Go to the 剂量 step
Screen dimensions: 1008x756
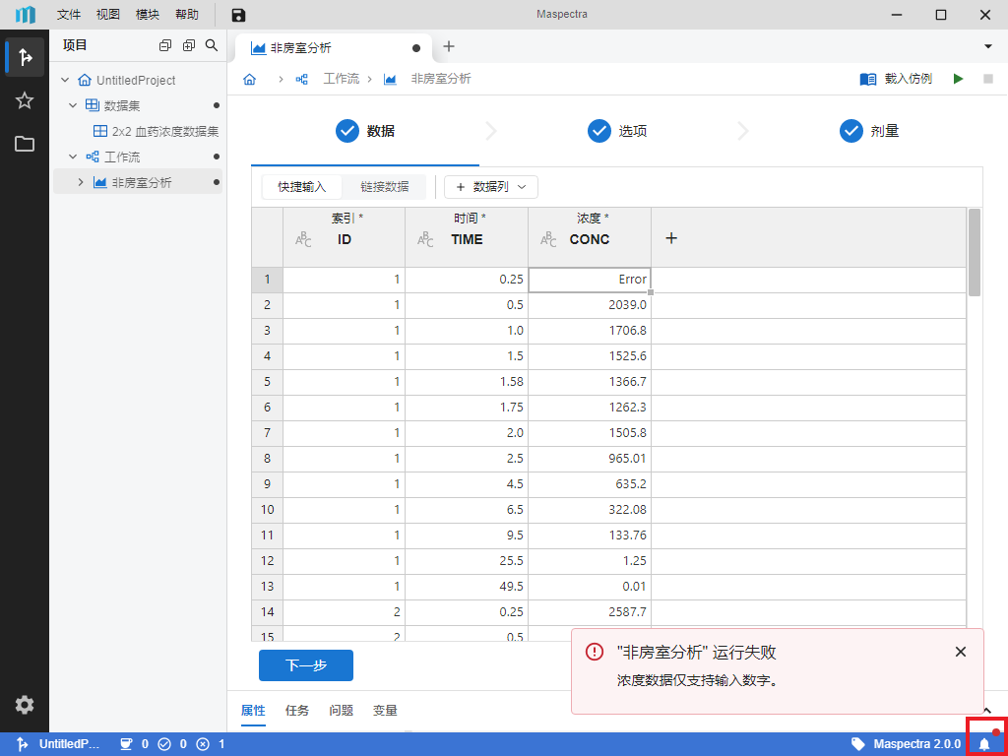click(869, 131)
